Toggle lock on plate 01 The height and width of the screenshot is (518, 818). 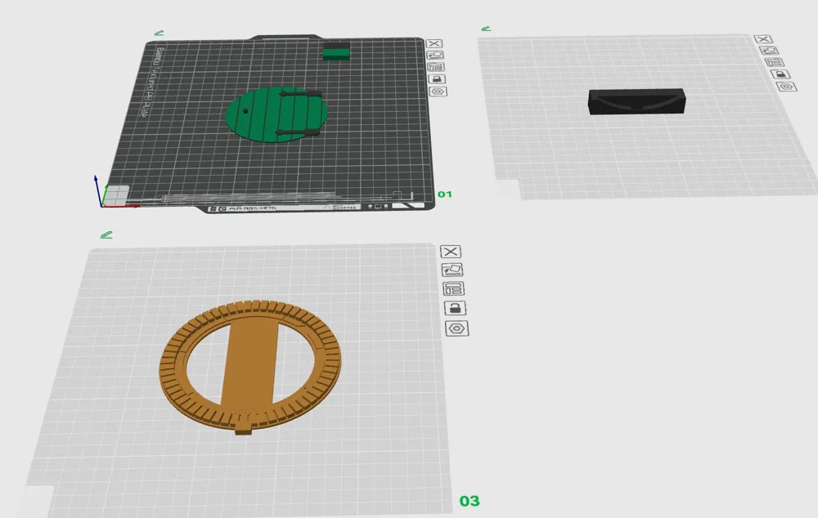pos(437,79)
